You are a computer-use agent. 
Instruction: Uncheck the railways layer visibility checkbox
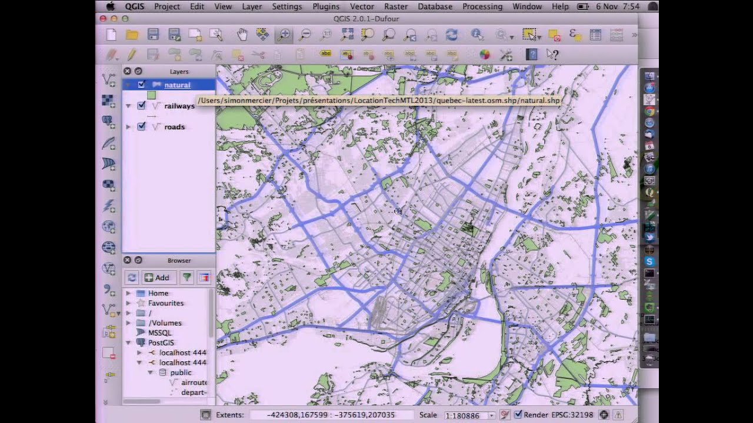click(x=141, y=106)
